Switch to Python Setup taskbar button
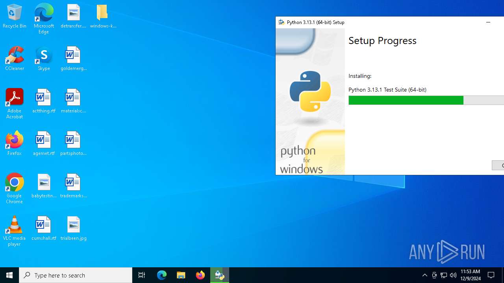This screenshot has height=283, width=504. click(220, 275)
